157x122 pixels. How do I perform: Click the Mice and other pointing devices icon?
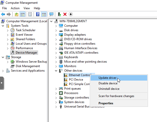tap(61, 62)
